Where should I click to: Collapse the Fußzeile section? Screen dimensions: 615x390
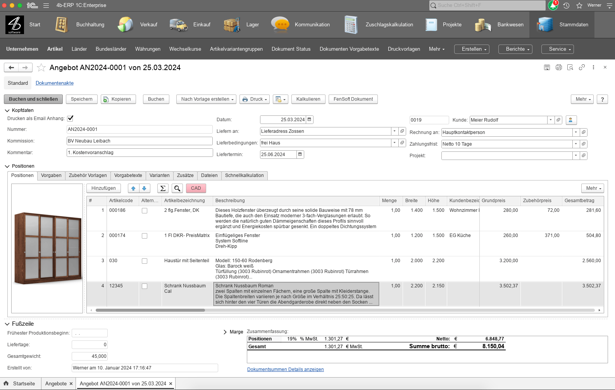point(7,324)
